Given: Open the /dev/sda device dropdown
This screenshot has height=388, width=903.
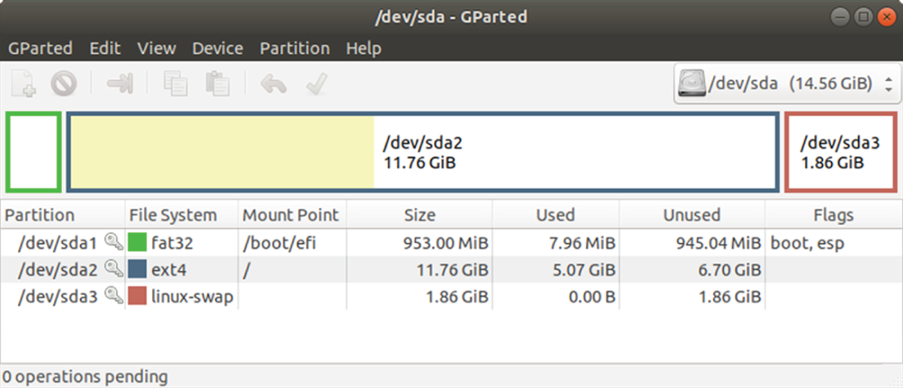Looking at the screenshot, I should click(x=786, y=83).
